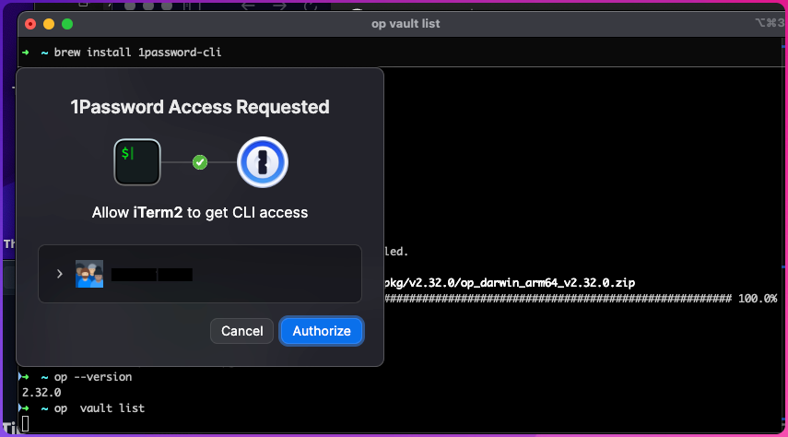Maximize the terminal with the green button
This screenshot has height=437, width=788.
[67, 24]
